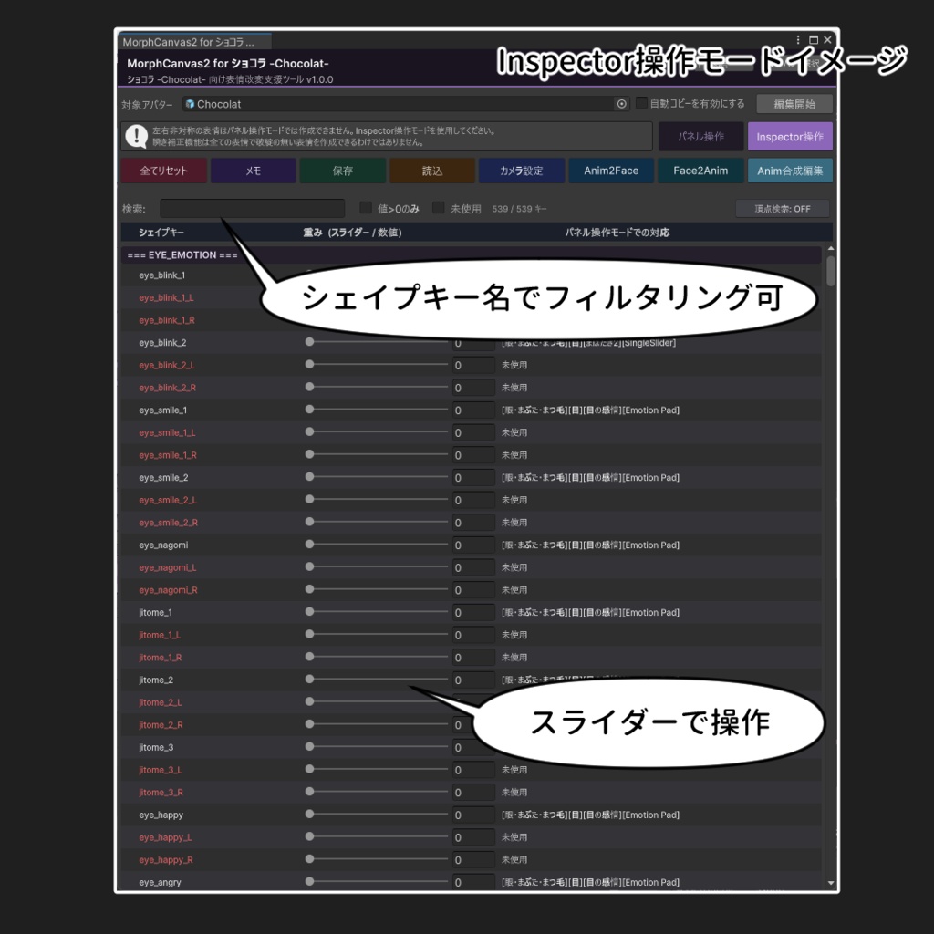
Task: Enable 自動コピーを有効にする checkbox
Action: point(641,102)
